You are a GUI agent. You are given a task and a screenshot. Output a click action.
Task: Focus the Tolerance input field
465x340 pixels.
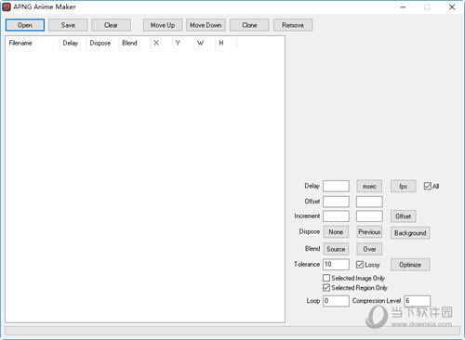(336, 265)
